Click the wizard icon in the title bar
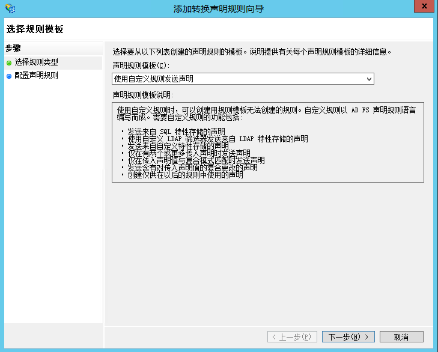 click(x=10, y=8)
